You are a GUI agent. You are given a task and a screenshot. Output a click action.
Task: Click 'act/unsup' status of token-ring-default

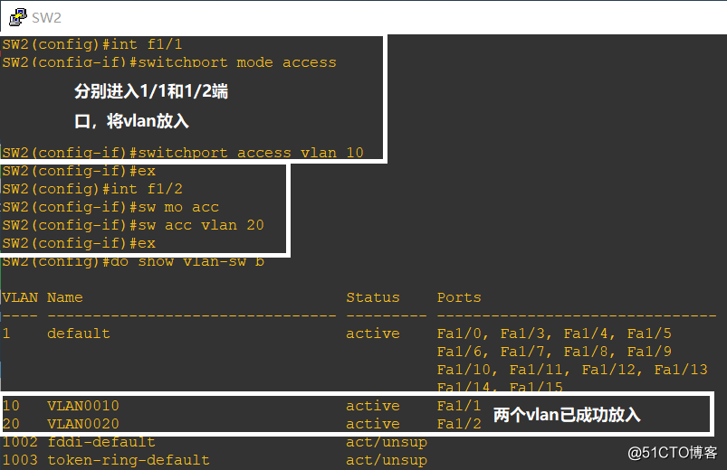(x=387, y=460)
